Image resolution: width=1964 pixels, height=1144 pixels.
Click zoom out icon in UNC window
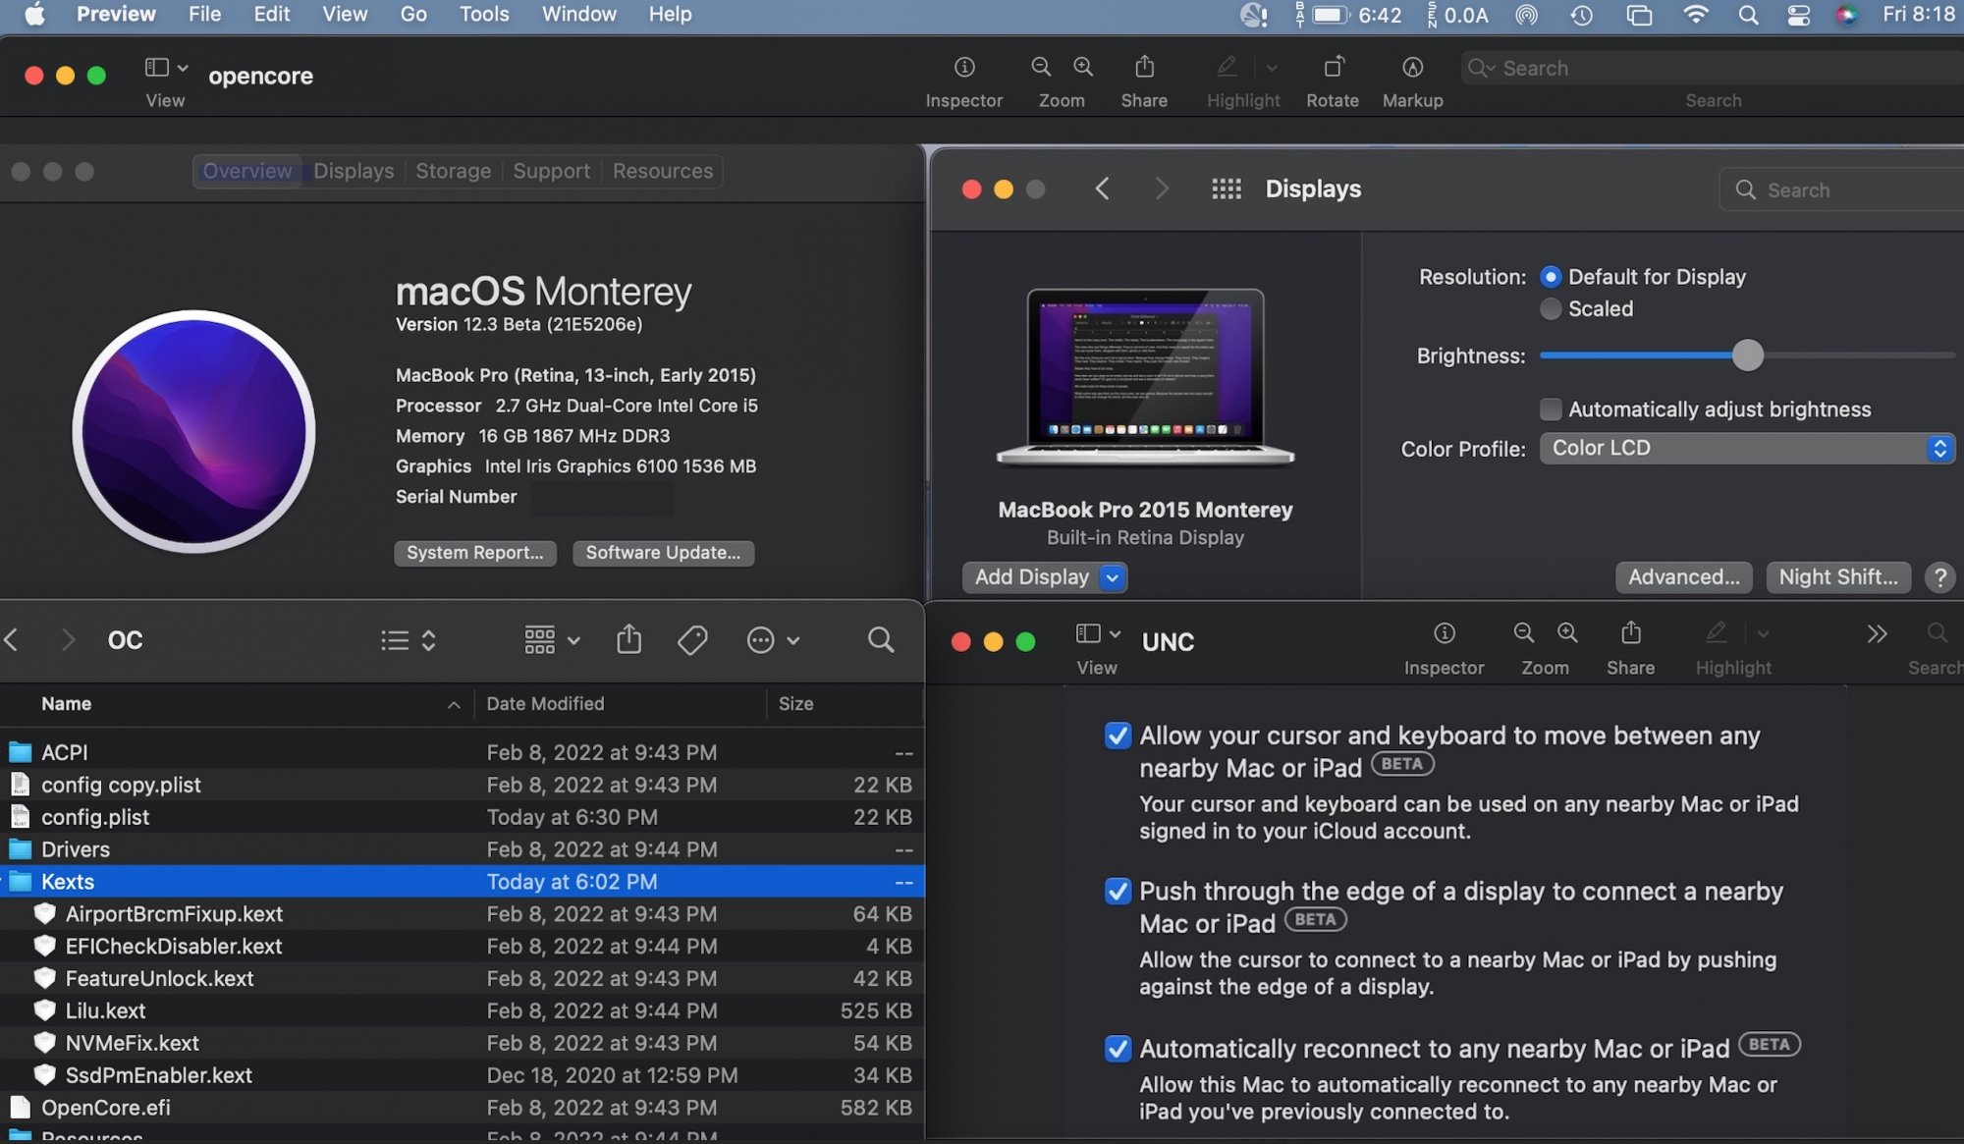pyautogui.click(x=1523, y=633)
